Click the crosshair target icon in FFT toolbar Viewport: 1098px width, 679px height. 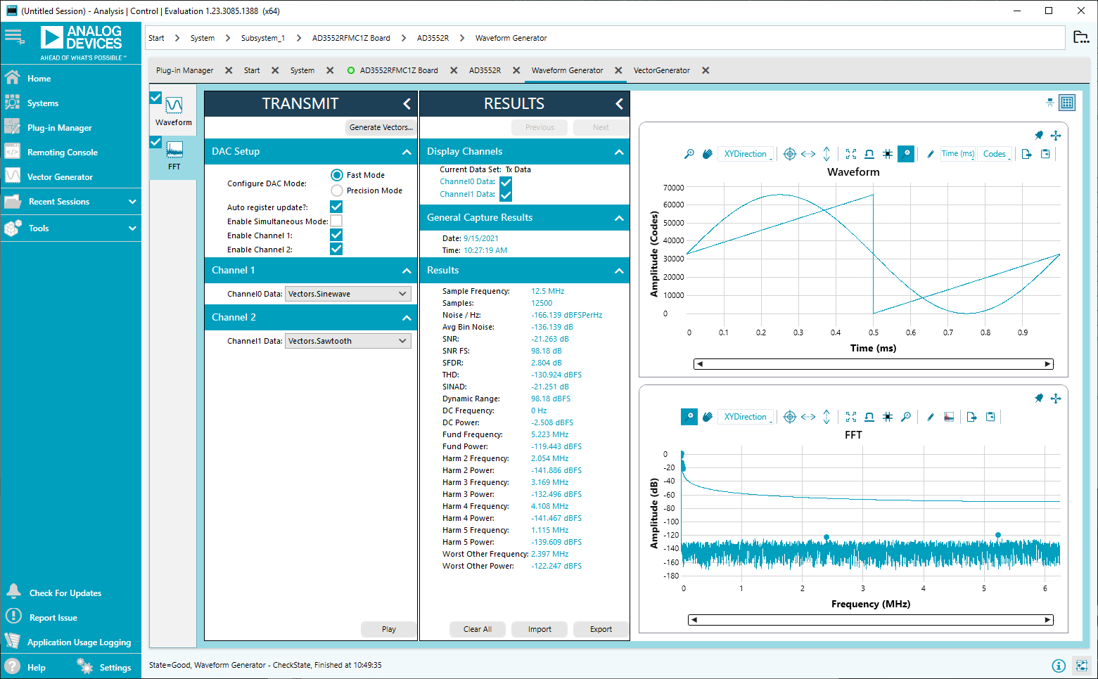click(x=790, y=417)
